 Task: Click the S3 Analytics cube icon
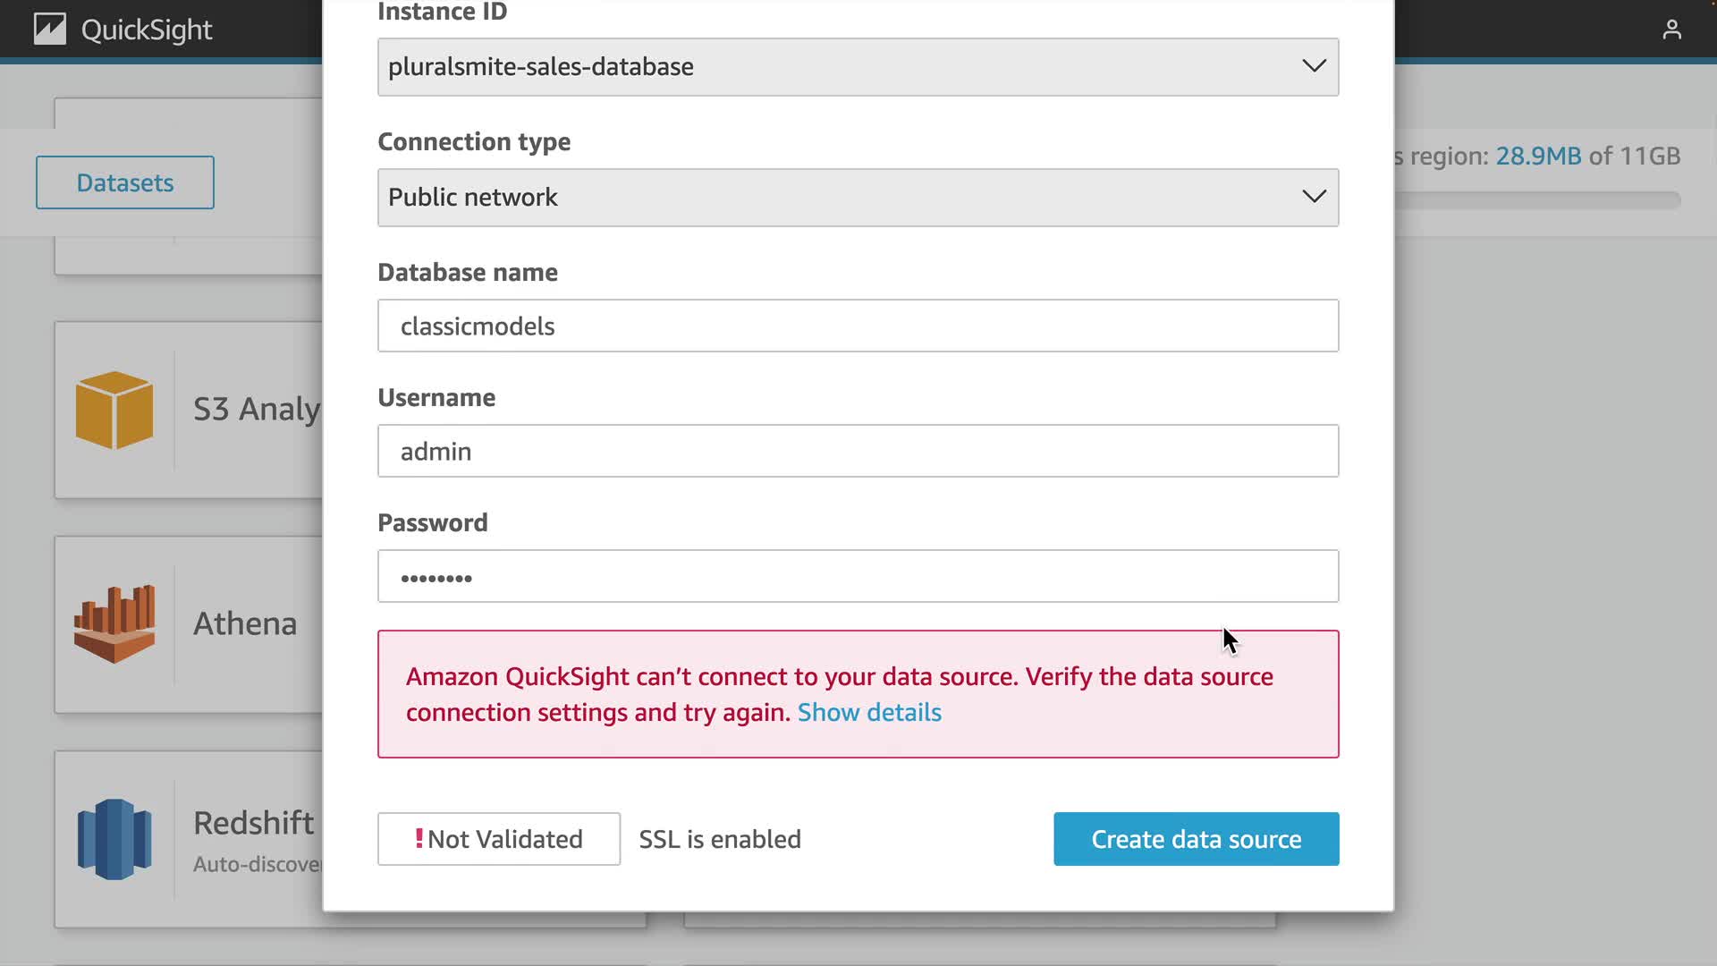114,410
